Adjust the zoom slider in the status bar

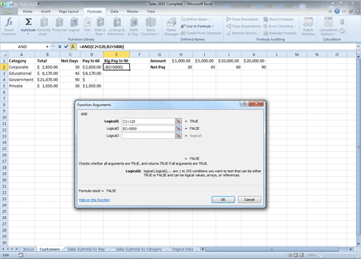click(x=339, y=255)
